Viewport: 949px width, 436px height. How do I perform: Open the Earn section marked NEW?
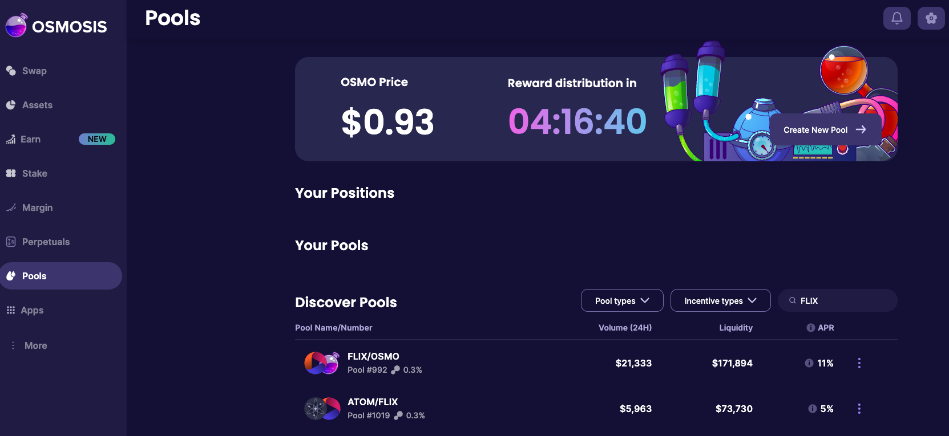(x=61, y=139)
